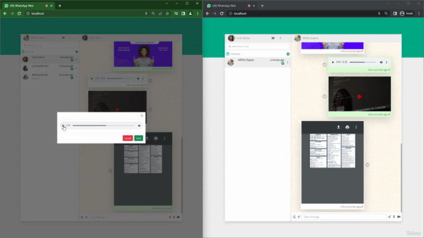Seek the audio progress bar in the dialog
Viewport: 424px width, 238px height.
click(x=103, y=126)
